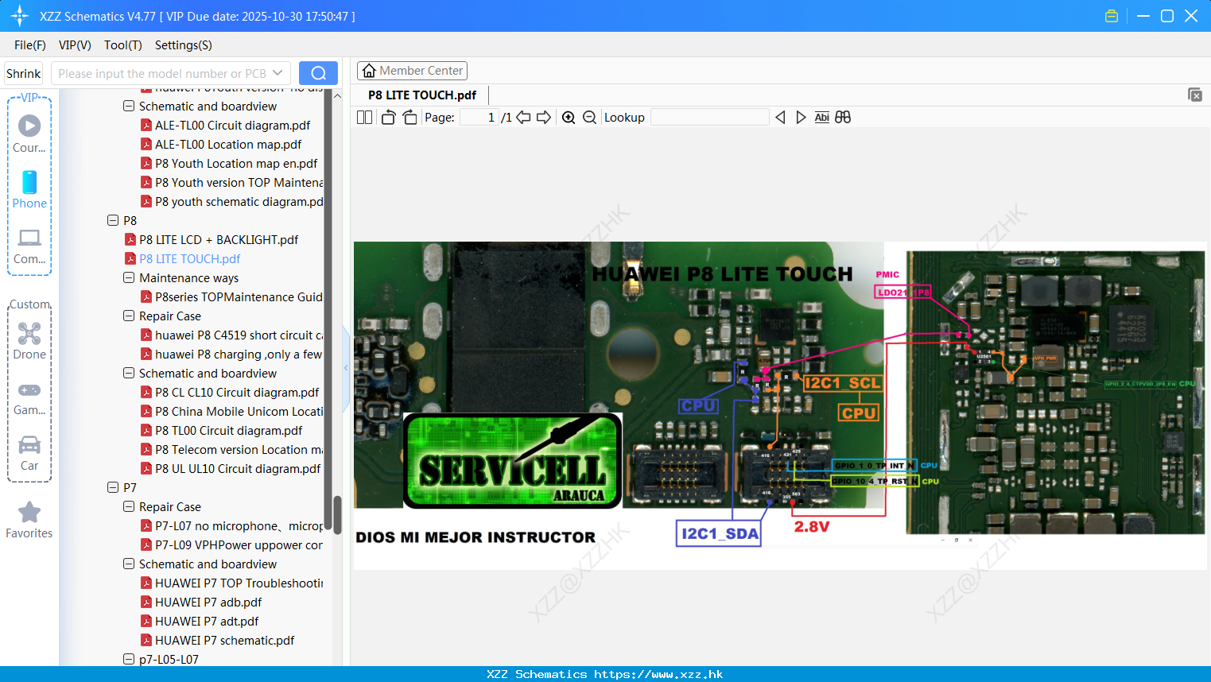Click the binoculars search icon
This screenshot has width=1211, height=682.
tap(843, 118)
